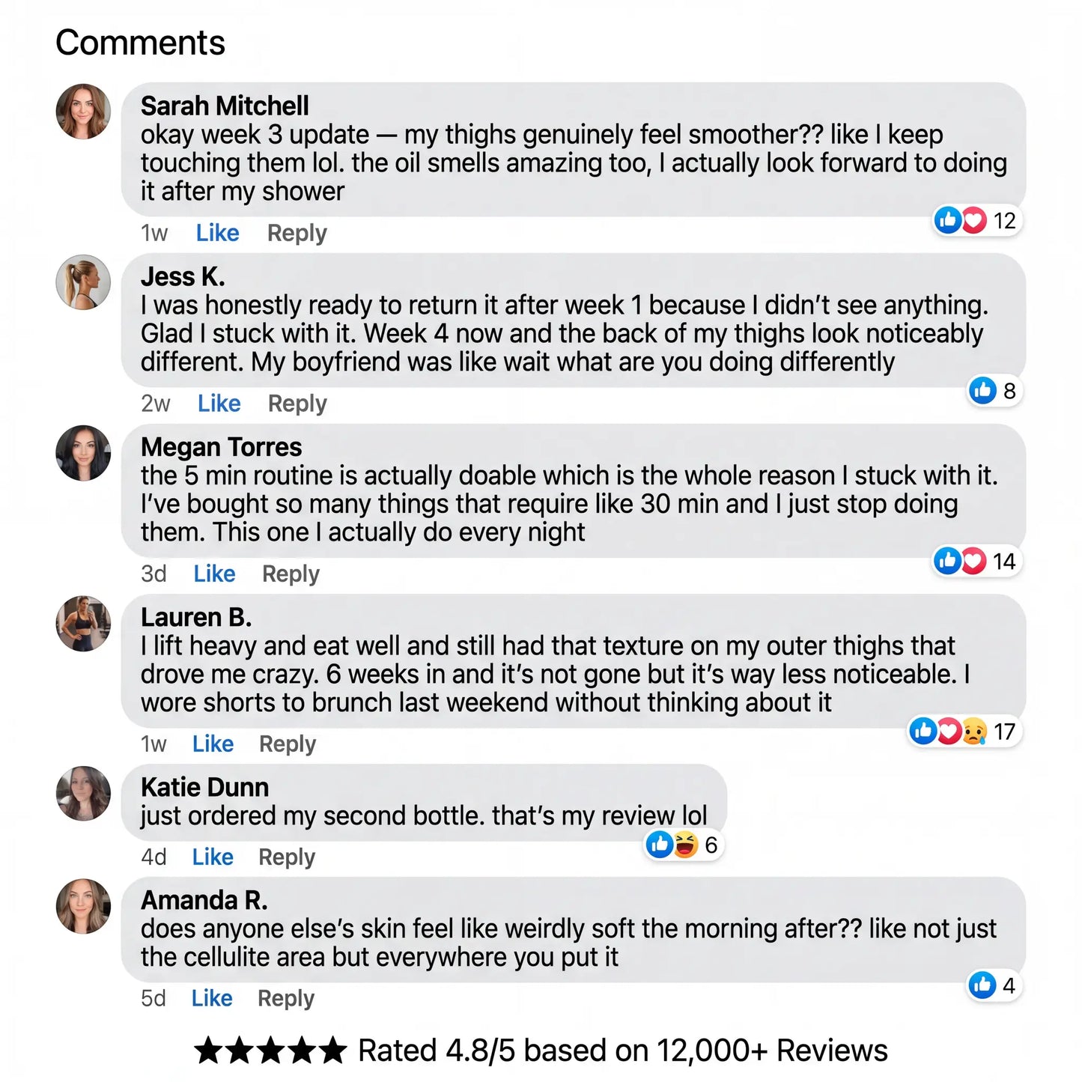Screen dimensions: 1082x1082
Task: Open the Rated 4.8/5 reviews text
Action: 623,1051
